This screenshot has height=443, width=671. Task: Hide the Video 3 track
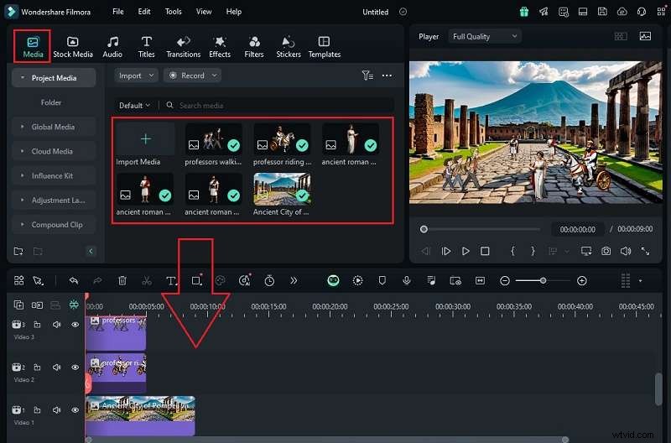[75, 325]
